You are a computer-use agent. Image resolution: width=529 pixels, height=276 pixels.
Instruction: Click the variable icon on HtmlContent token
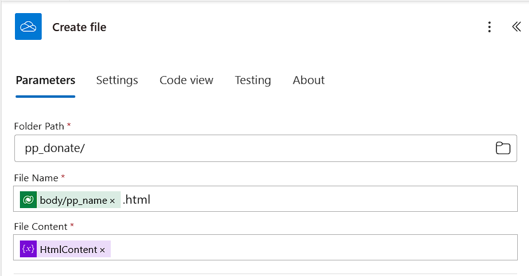[28, 249]
